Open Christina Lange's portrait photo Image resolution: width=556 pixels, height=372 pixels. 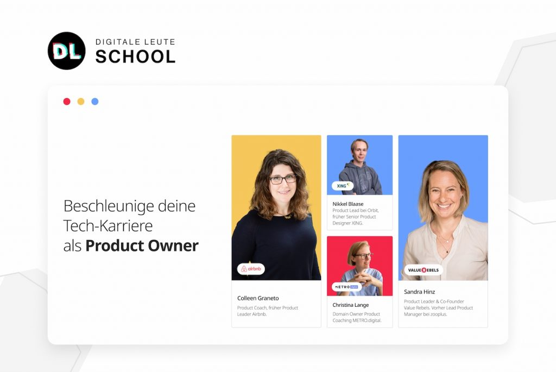pos(359,266)
